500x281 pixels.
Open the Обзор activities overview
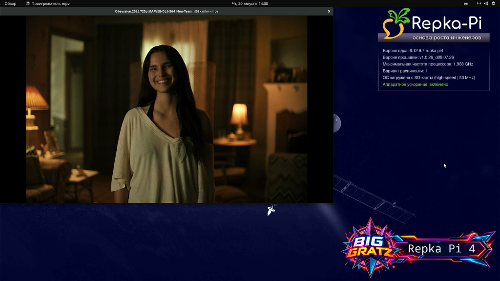10,3
